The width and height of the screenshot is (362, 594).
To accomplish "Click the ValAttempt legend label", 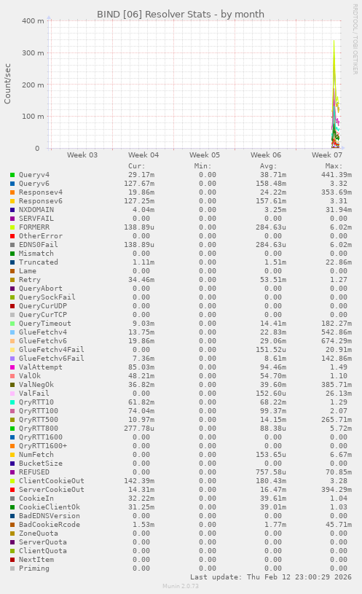I will click(41, 367).
